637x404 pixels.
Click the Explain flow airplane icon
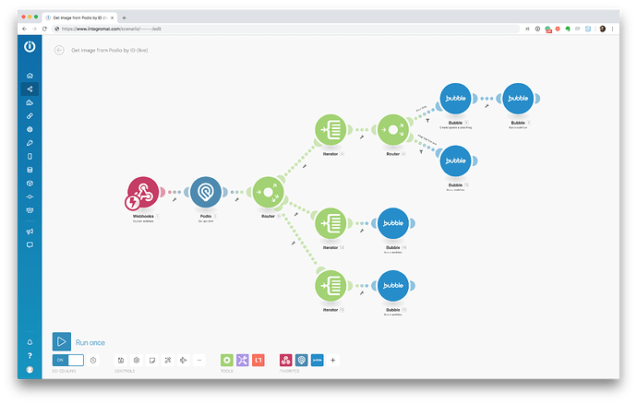[183, 360]
